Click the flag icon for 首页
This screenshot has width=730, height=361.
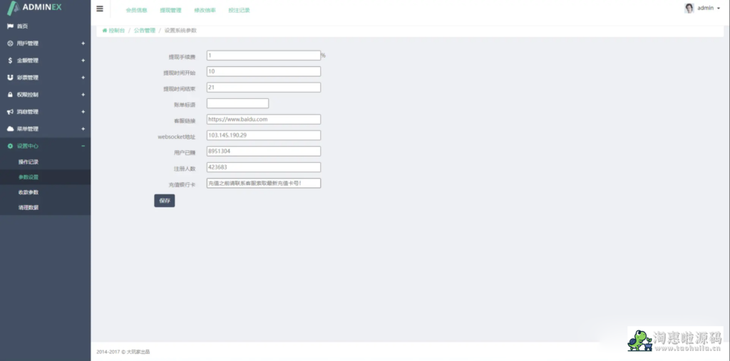point(10,26)
